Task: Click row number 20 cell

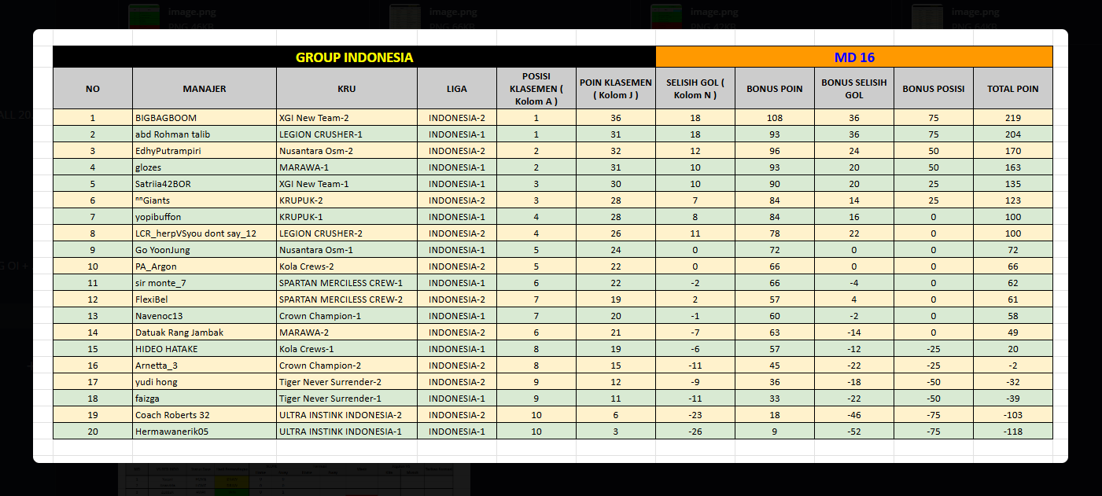Action: tap(93, 432)
